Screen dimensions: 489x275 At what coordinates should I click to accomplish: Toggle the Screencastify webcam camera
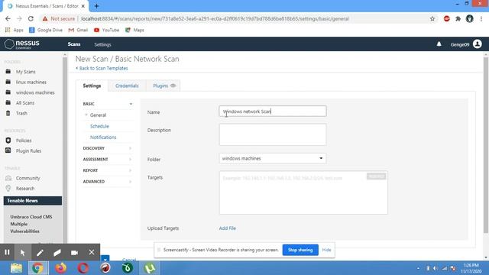coord(74,252)
